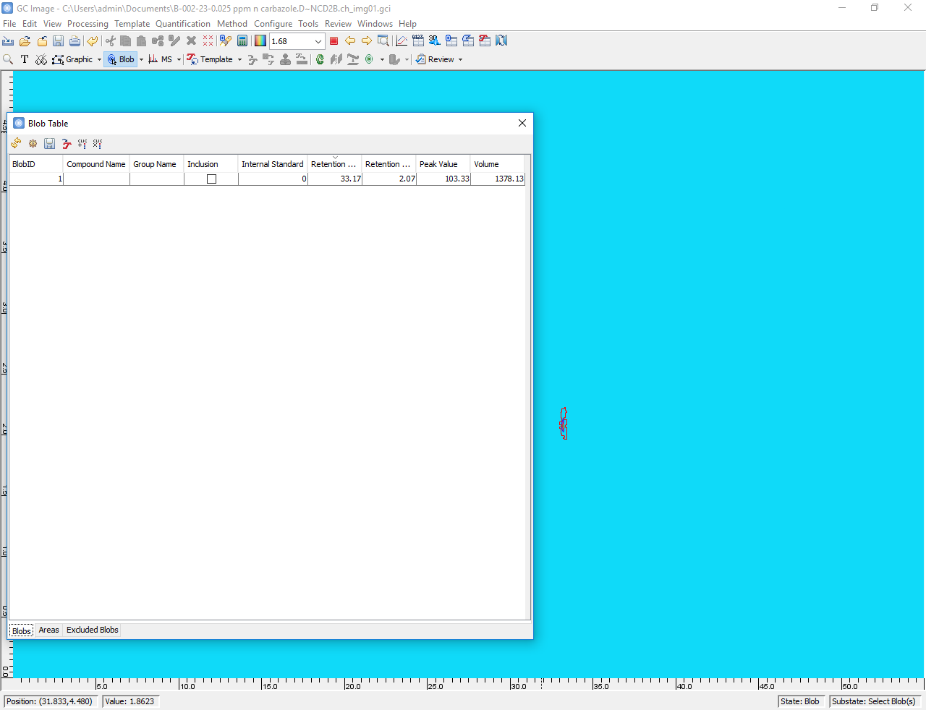Click the Internal Standard column header
This screenshot has height=710, width=926.
click(273, 164)
